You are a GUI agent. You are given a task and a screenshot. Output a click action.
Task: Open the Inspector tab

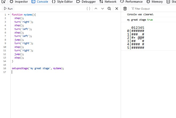(x=19, y=2)
